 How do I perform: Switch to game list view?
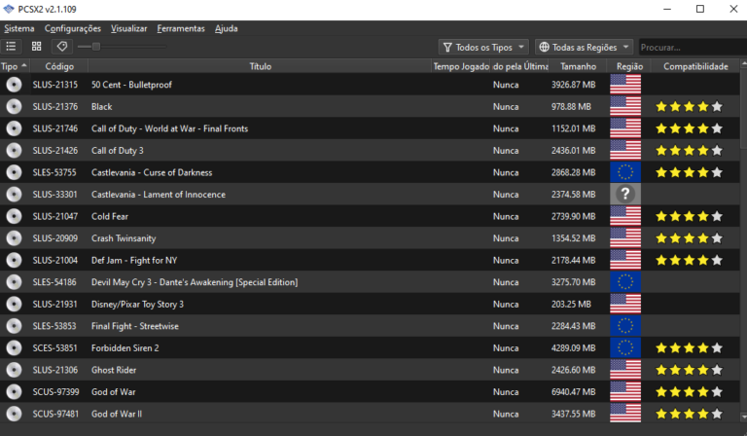tap(11, 46)
